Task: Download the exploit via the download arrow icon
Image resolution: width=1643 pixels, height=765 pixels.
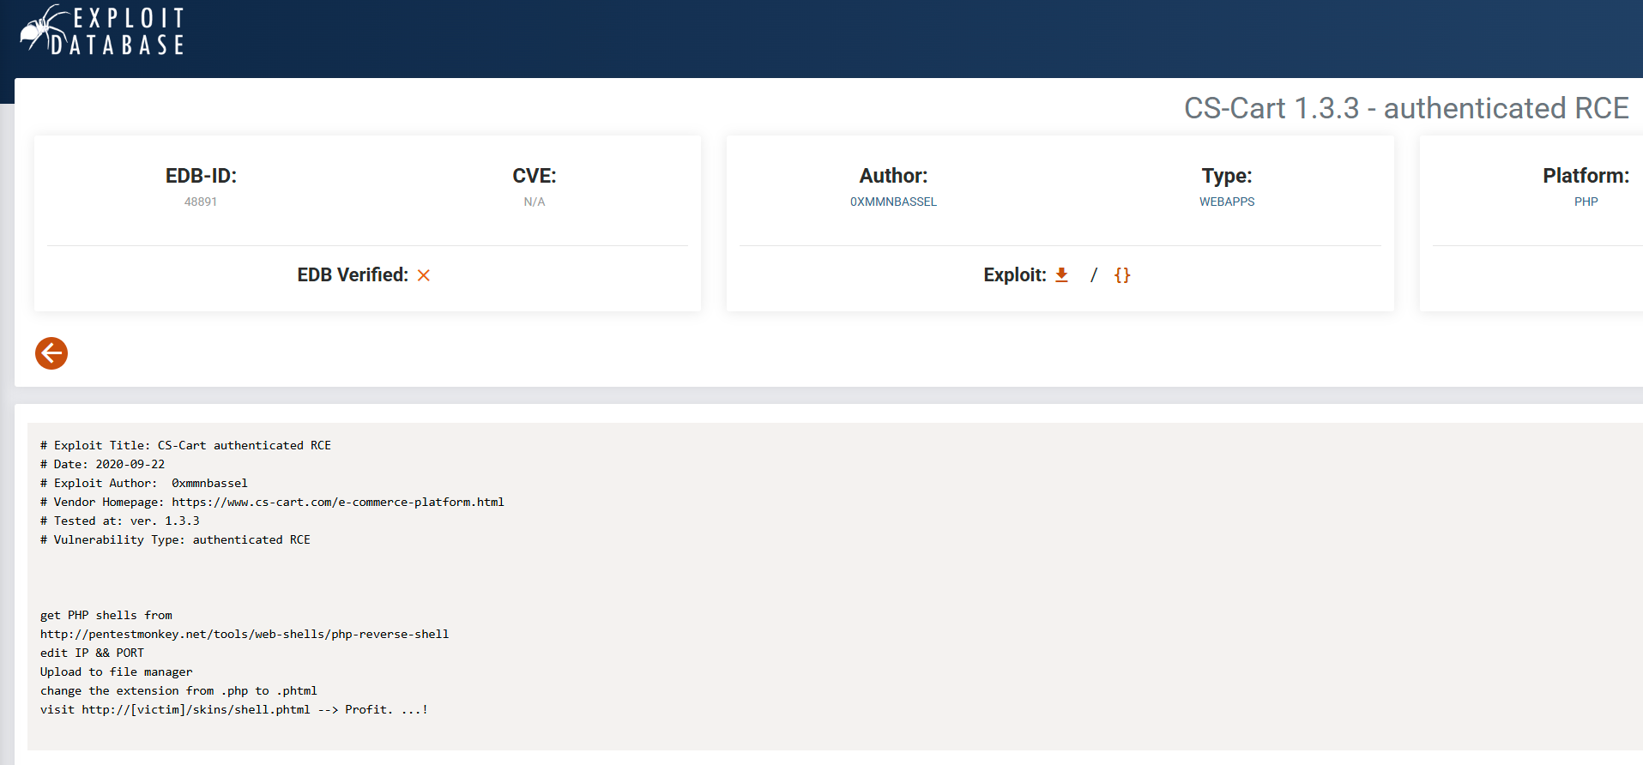Action: (x=1061, y=275)
